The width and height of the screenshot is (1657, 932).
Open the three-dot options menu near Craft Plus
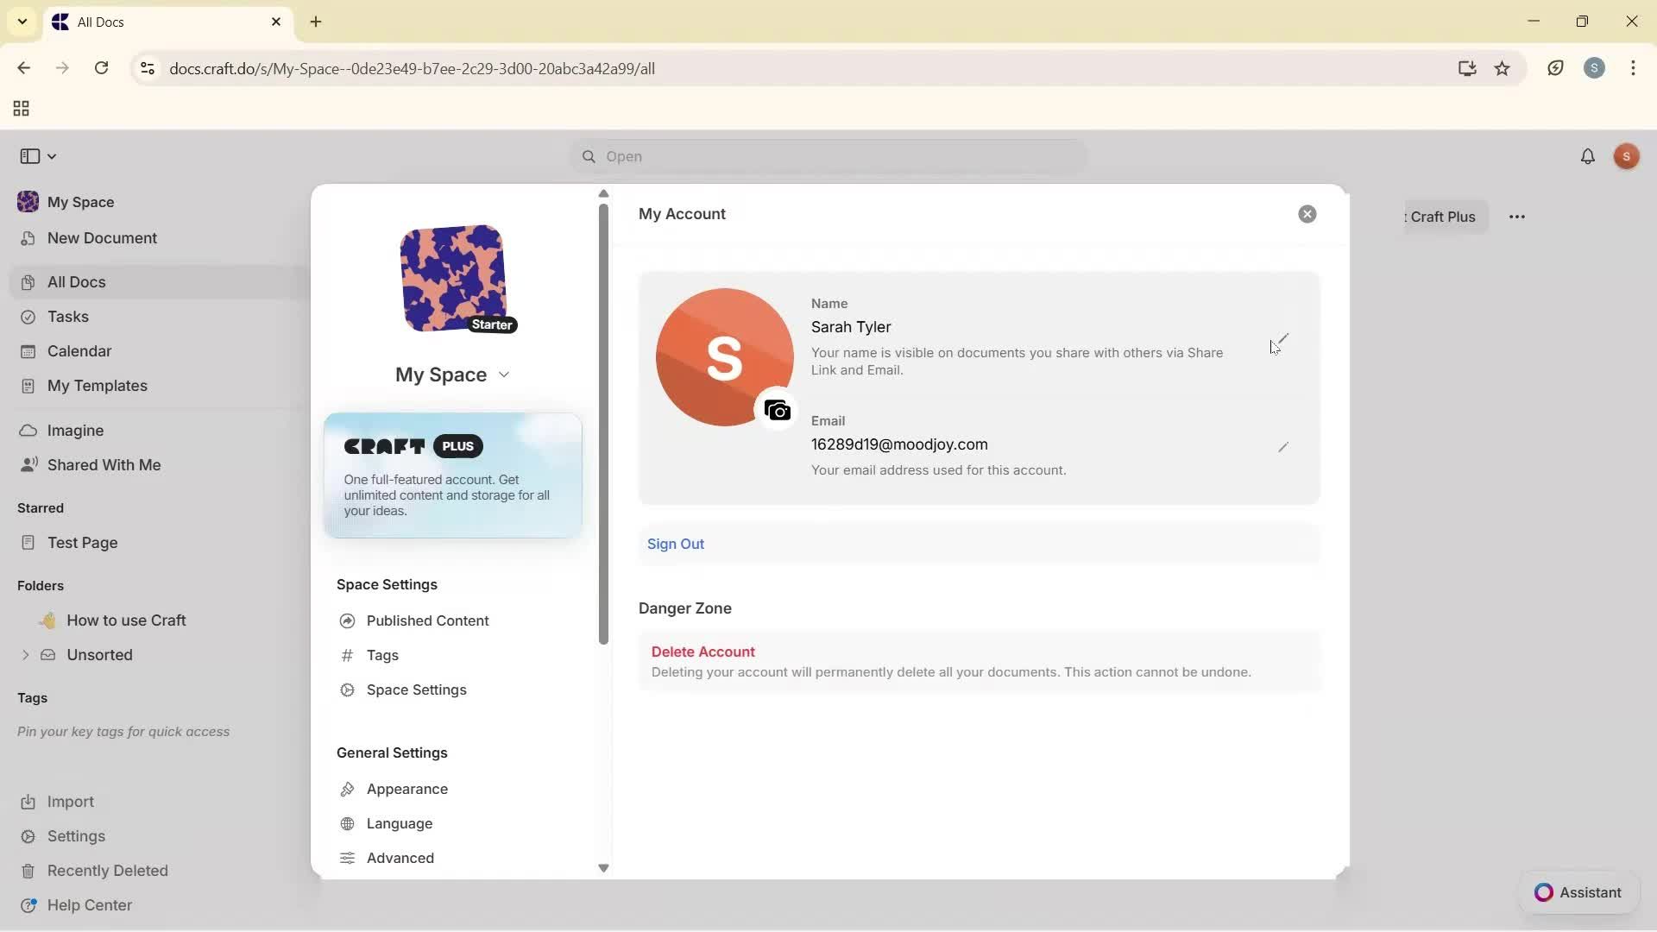pyautogui.click(x=1518, y=217)
